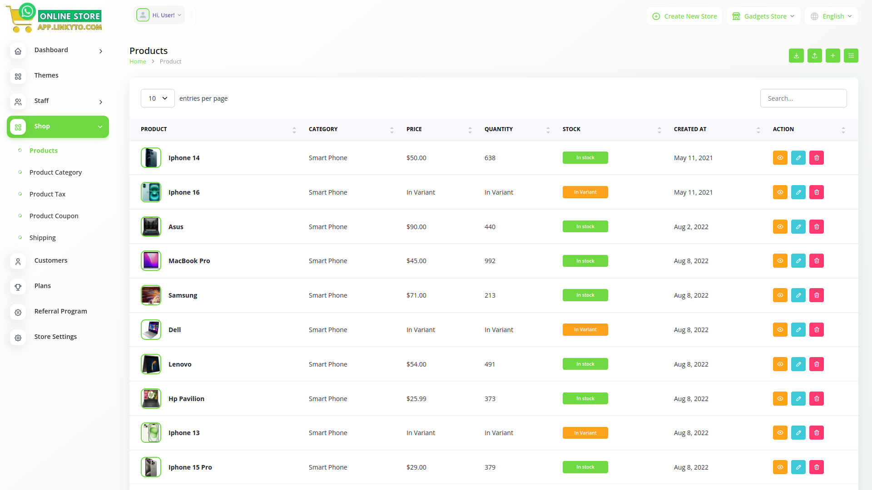
Task: Delete the Samsung product via trash icon
Action: (816, 295)
